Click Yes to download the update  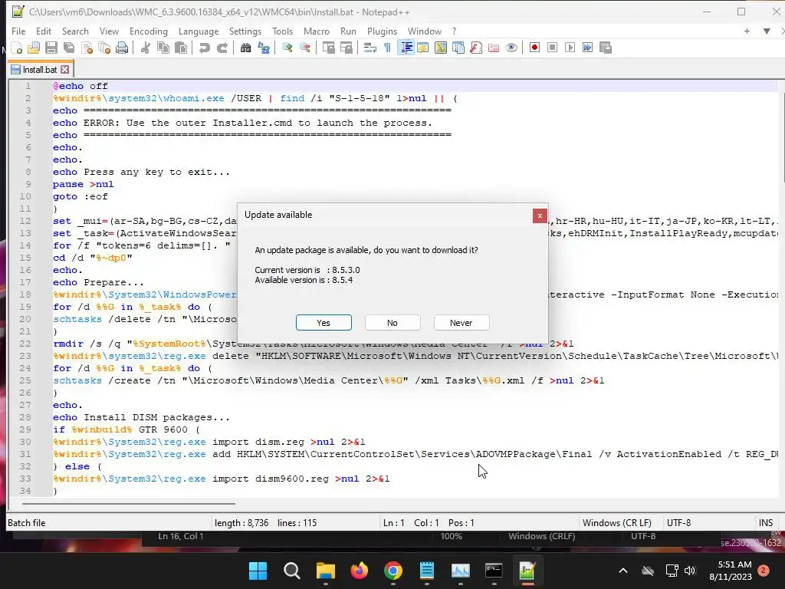pos(324,323)
